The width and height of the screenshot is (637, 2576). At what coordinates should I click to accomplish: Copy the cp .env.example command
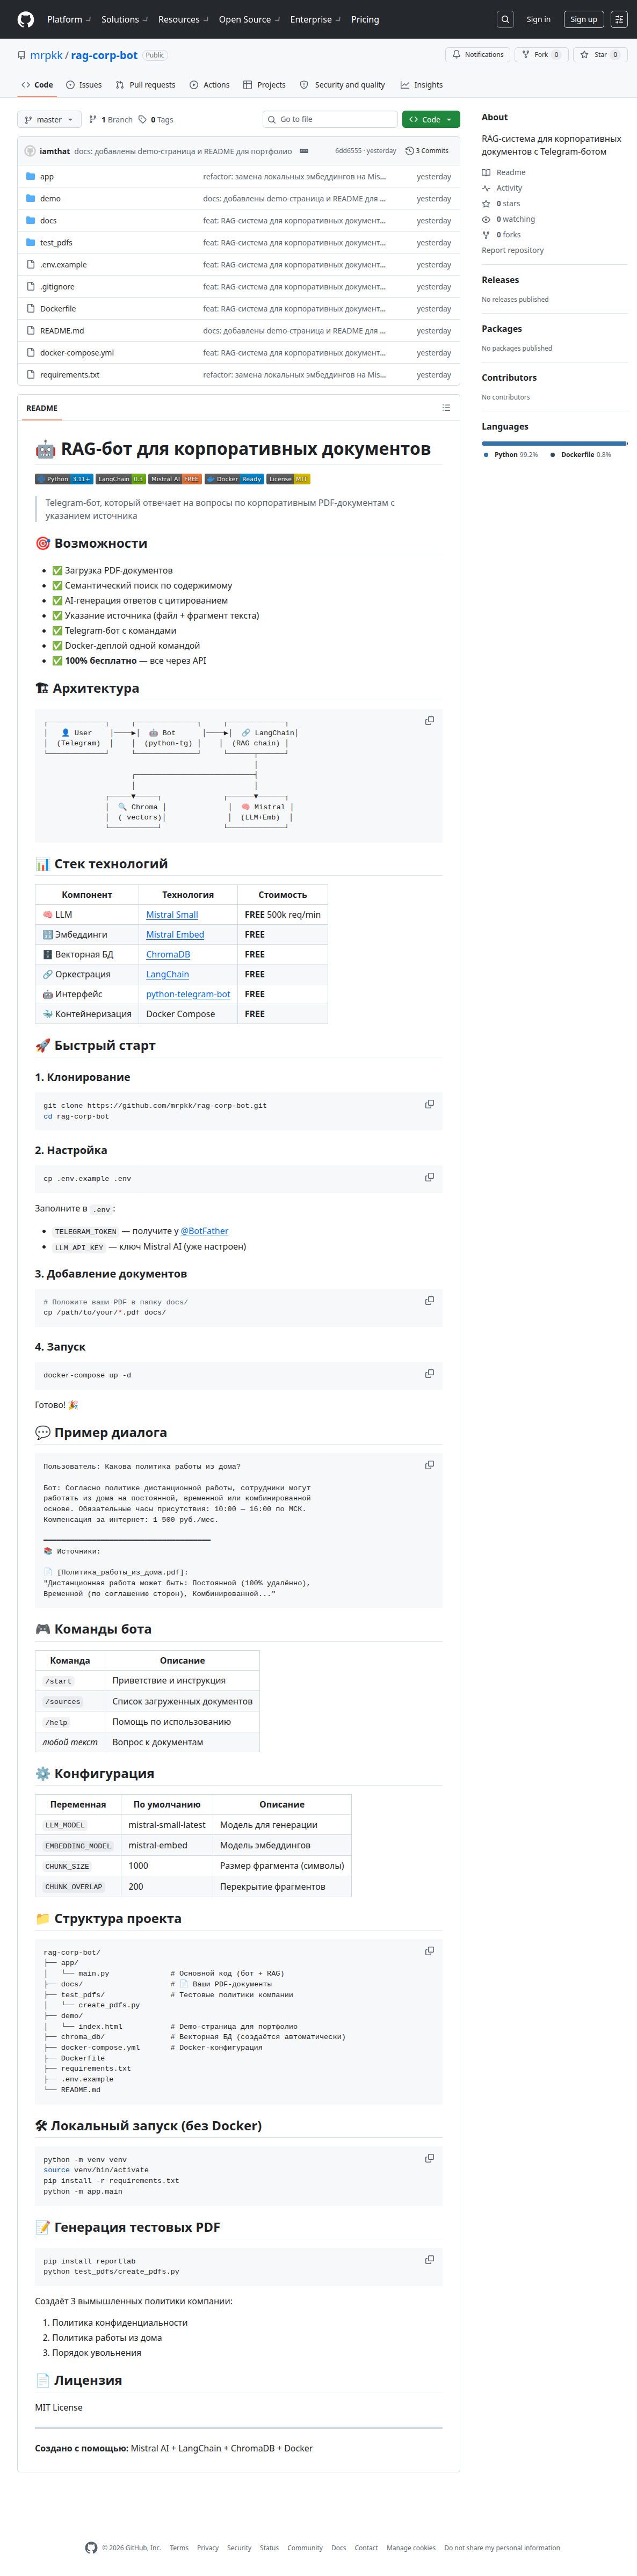tap(429, 1178)
